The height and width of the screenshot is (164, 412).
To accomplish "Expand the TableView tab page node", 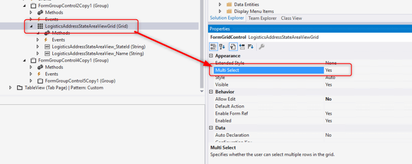I will (11, 87).
